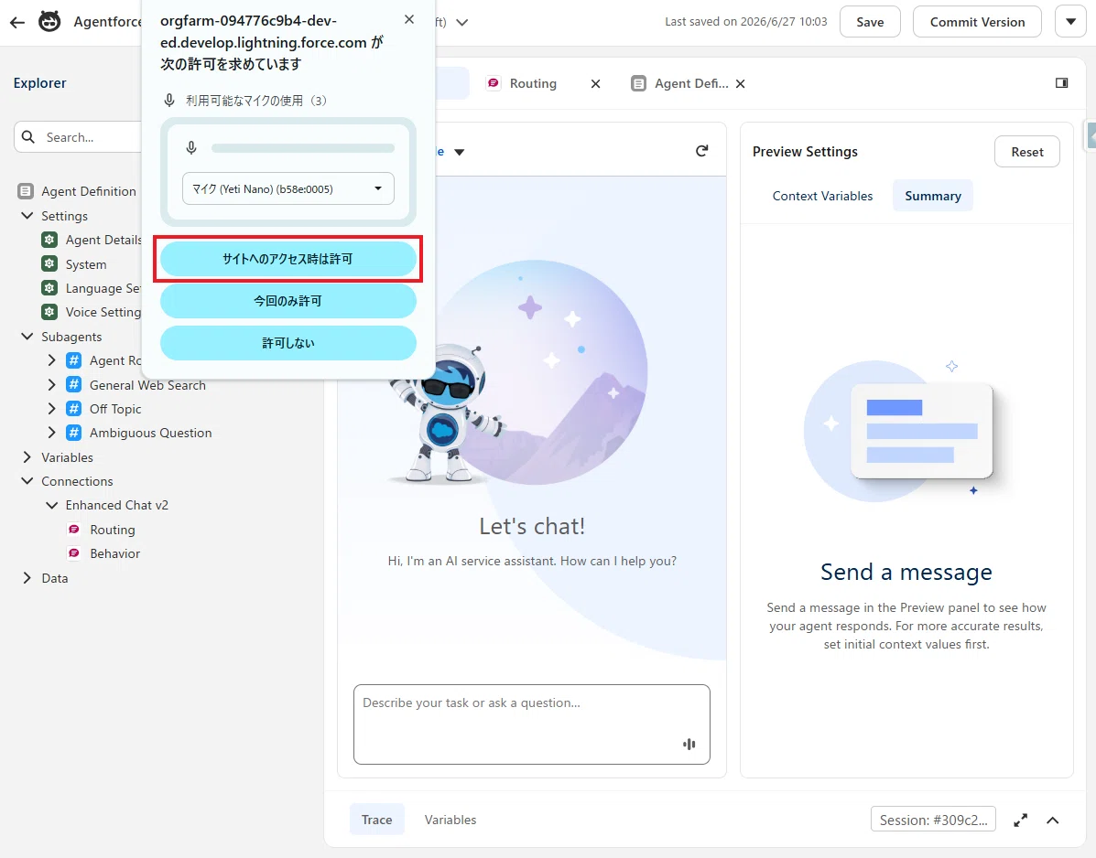Image resolution: width=1096 pixels, height=858 pixels.
Task: Click Reset in Preview Settings
Action: pos(1026,152)
